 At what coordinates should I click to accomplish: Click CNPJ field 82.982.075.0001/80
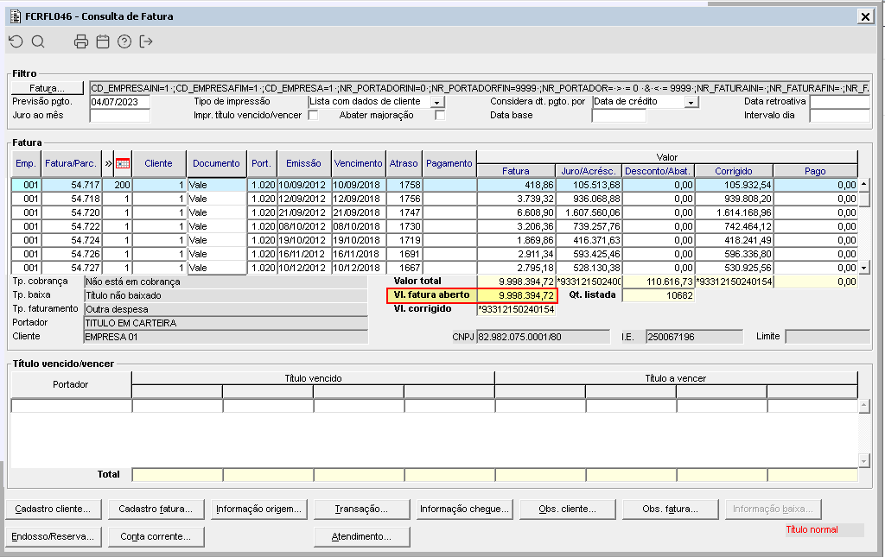pos(543,337)
